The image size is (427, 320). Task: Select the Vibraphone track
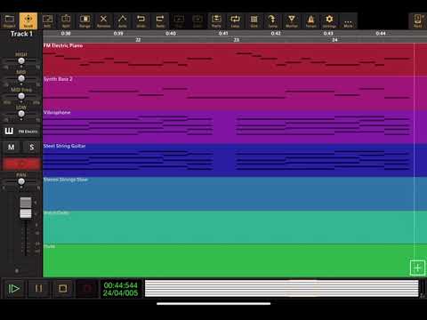pyautogui.click(x=235, y=126)
